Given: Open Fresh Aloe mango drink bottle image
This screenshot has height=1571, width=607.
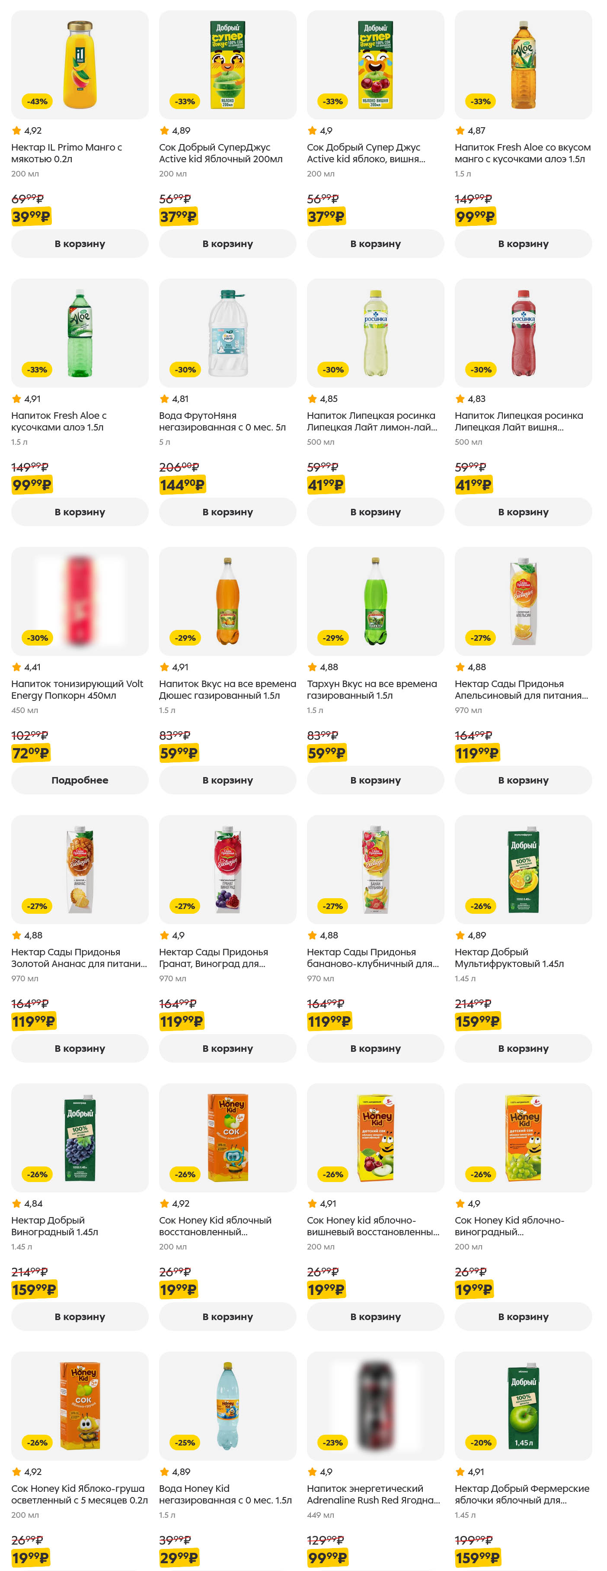Looking at the screenshot, I should tap(523, 64).
